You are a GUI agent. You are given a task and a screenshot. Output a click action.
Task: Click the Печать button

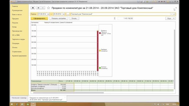(x=74, y=18)
